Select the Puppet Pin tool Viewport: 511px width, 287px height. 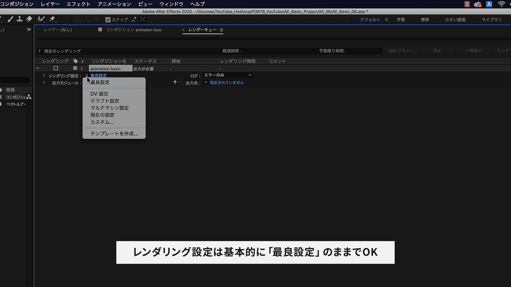tap(52, 19)
